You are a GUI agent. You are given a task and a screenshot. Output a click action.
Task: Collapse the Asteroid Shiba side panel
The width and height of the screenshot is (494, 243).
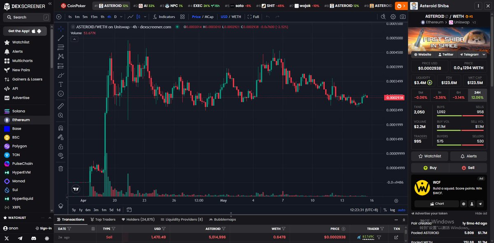487,6
